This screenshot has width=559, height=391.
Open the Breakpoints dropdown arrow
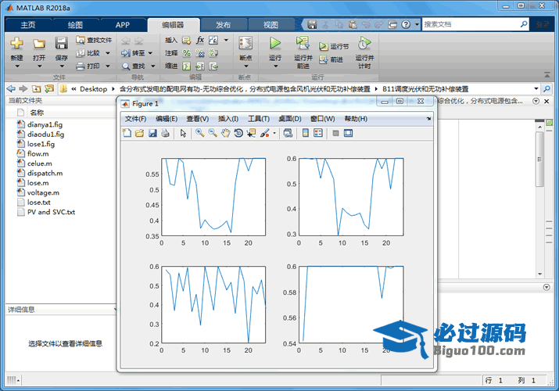point(246,66)
